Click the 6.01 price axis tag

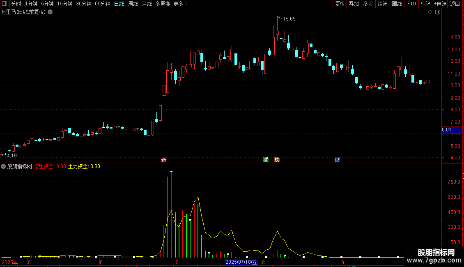pyautogui.click(x=452, y=130)
